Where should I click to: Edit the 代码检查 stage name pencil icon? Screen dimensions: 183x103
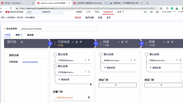pyautogui.click(x=73, y=42)
